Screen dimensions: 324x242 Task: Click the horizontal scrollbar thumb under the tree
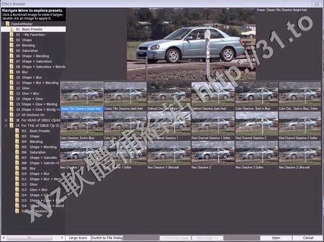[x=30, y=237]
